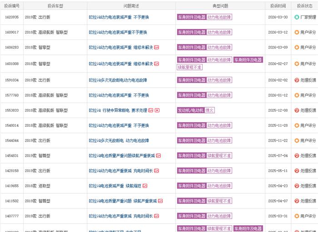Select the 熄火 problem tag
This screenshot has width=318, height=232.
209,110
